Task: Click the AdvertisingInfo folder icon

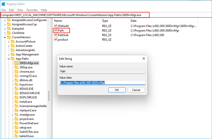Action: (x=13, y=50)
